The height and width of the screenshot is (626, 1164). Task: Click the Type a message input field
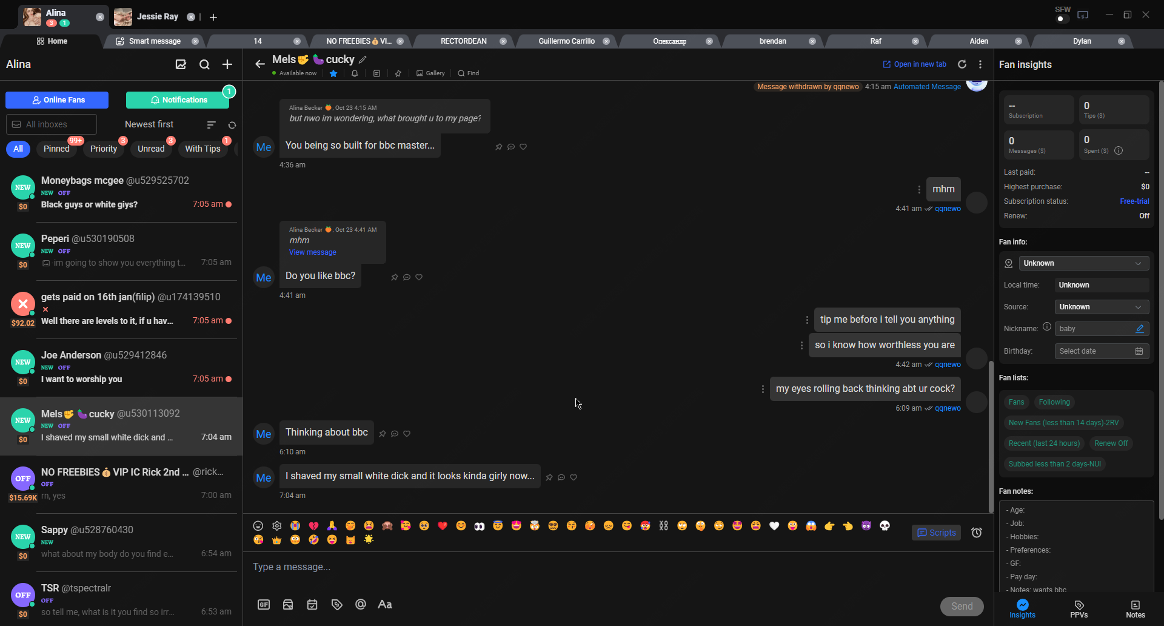pos(618,567)
